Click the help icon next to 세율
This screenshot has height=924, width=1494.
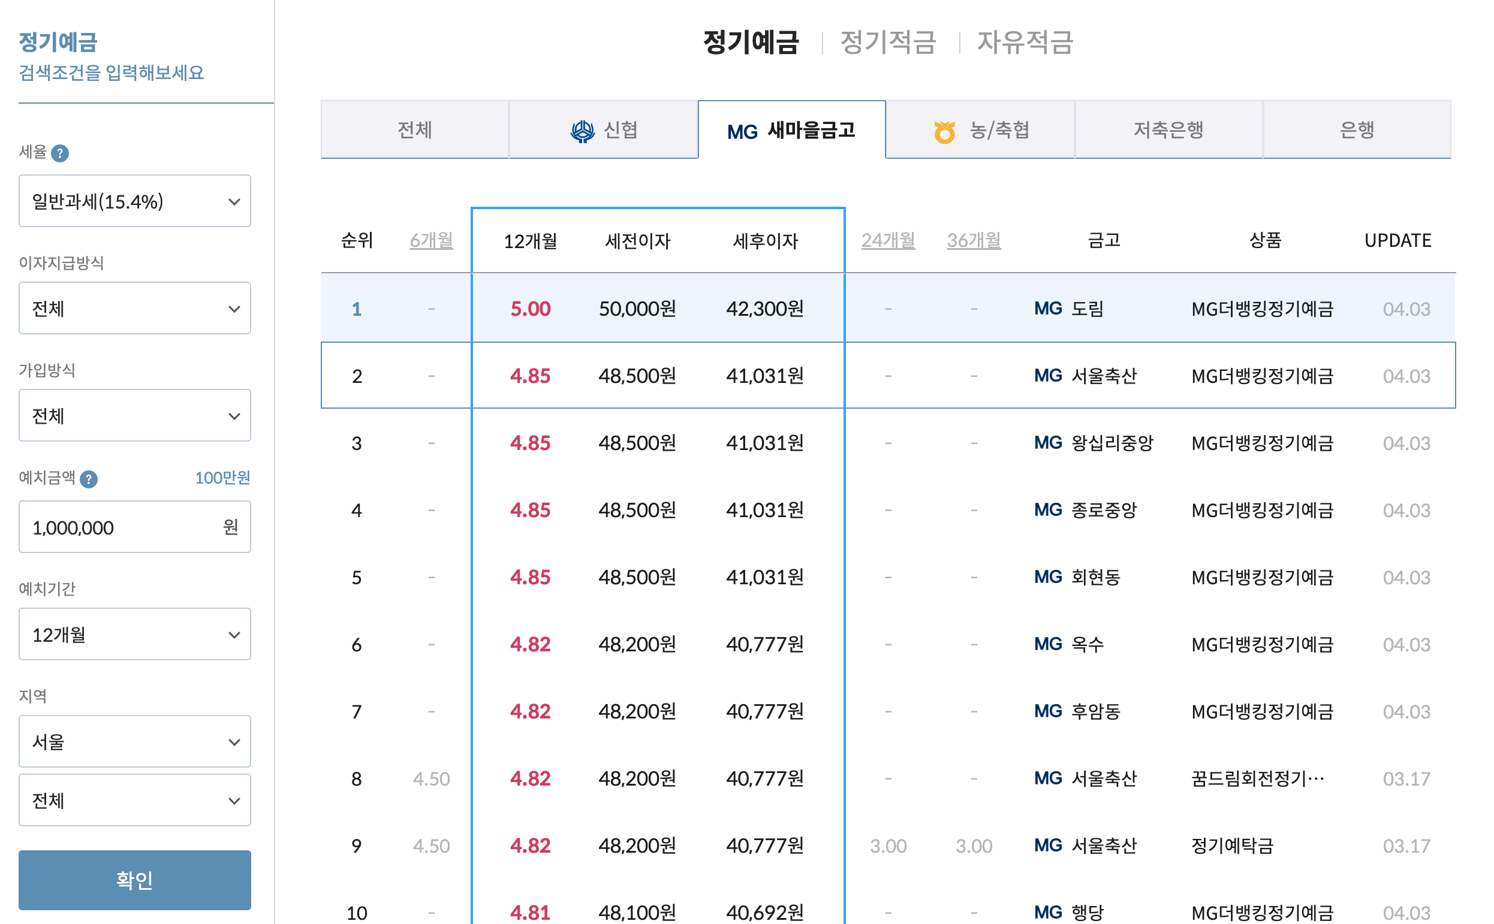tap(60, 153)
